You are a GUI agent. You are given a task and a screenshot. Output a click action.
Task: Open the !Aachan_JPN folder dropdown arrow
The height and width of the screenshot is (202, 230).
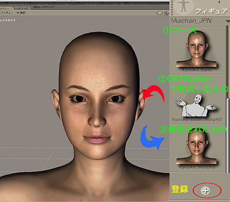pyautogui.click(x=227, y=21)
